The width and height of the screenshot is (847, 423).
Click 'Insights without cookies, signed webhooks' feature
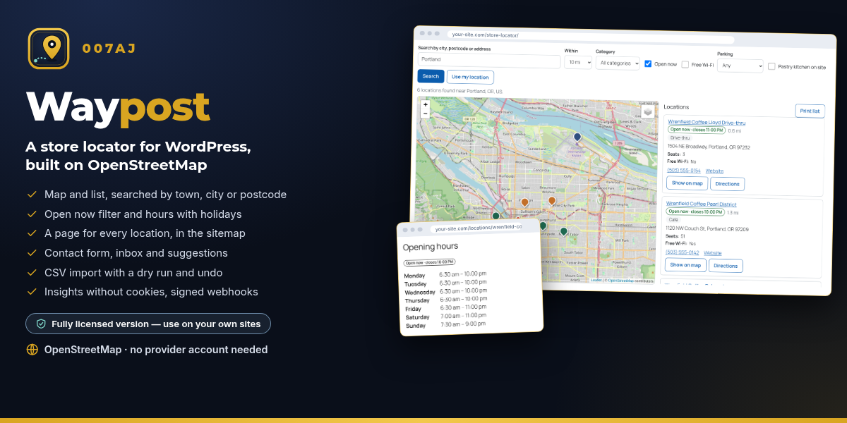151,292
